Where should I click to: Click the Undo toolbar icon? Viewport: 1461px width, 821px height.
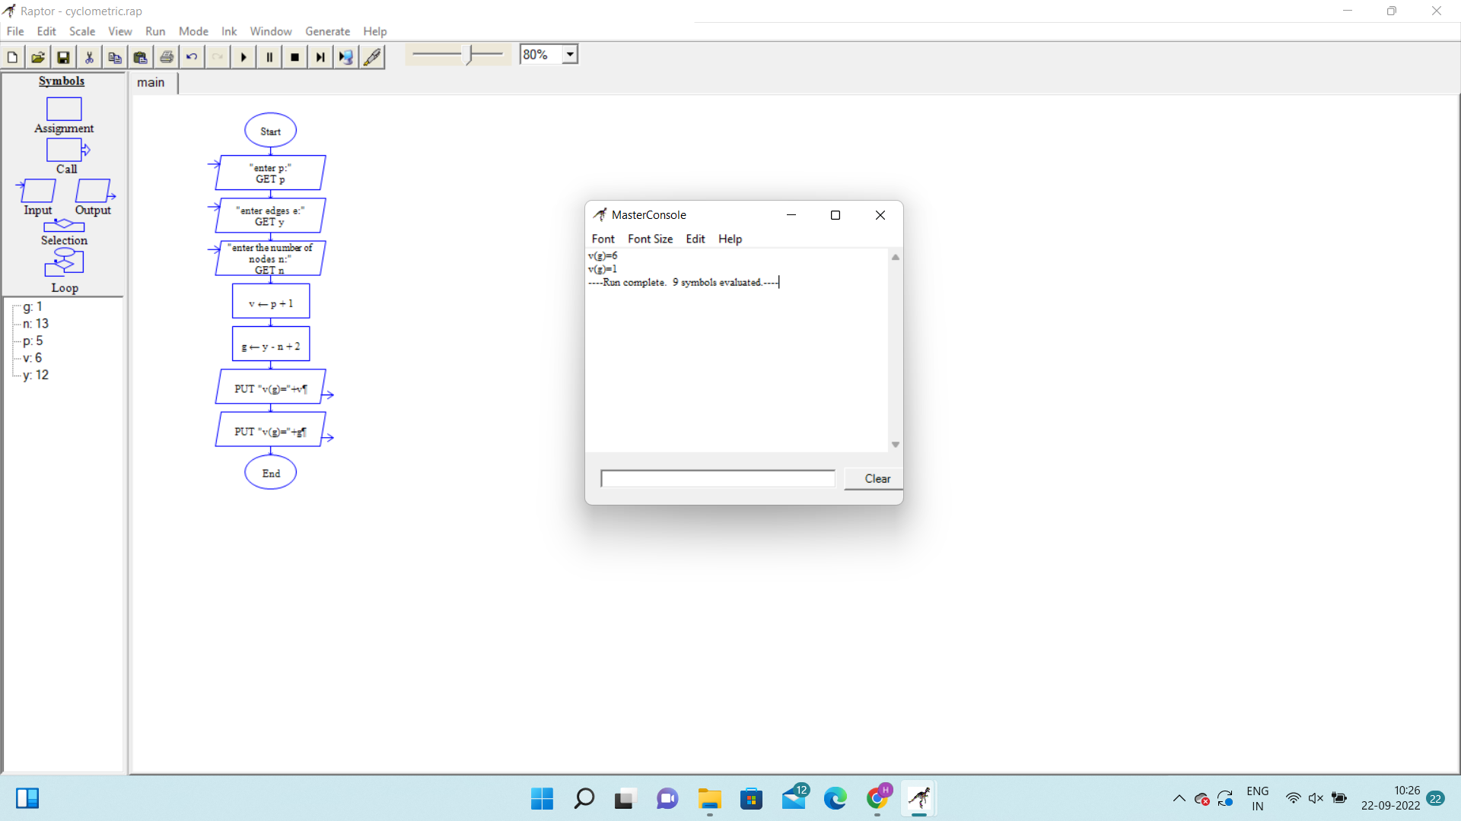(x=192, y=57)
